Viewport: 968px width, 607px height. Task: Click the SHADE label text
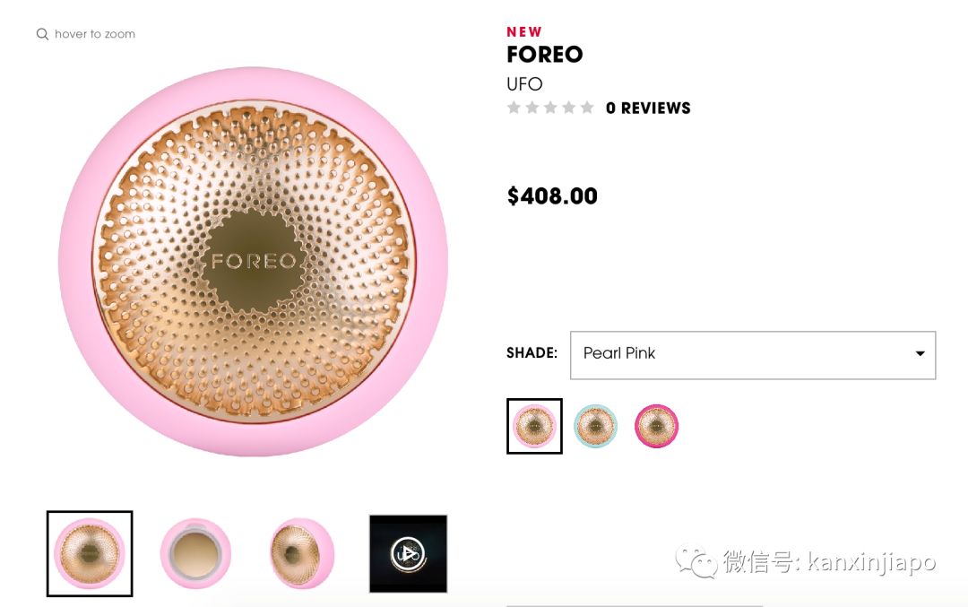pyautogui.click(x=532, y=353)
